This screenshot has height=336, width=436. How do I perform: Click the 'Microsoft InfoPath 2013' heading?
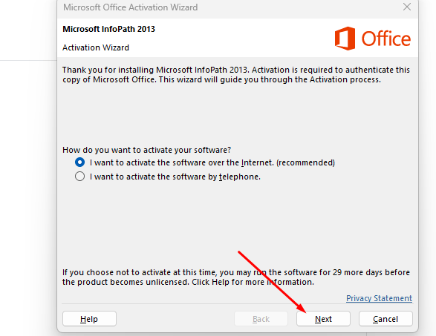(108, 29)
